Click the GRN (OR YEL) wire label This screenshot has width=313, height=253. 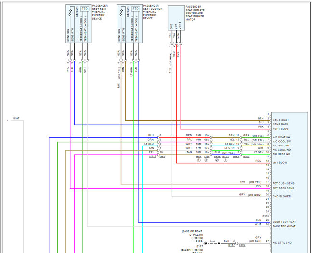(253, 135)
